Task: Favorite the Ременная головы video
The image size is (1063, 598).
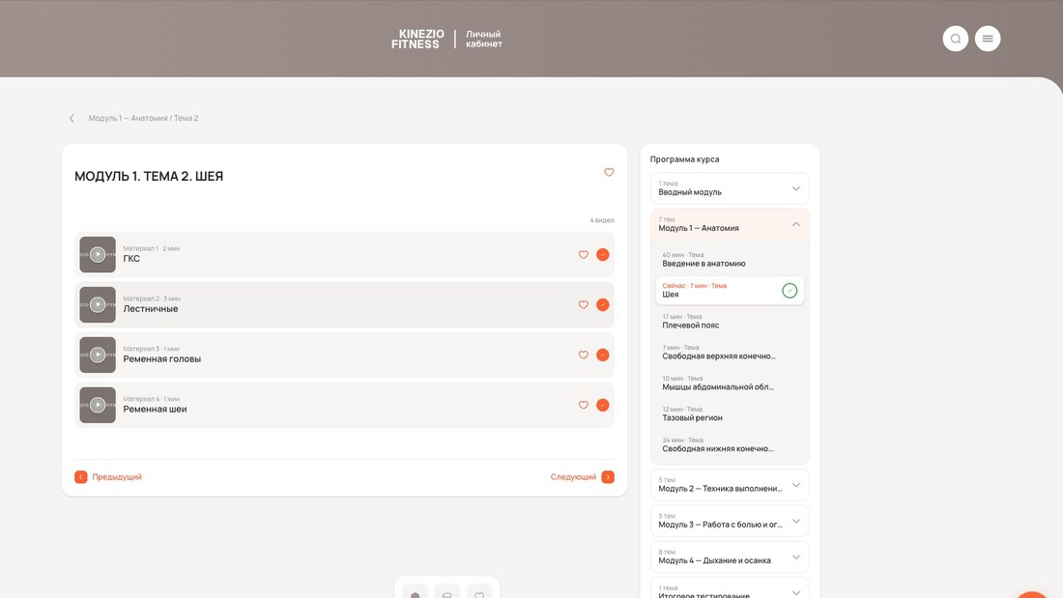Action: point(583,356)
